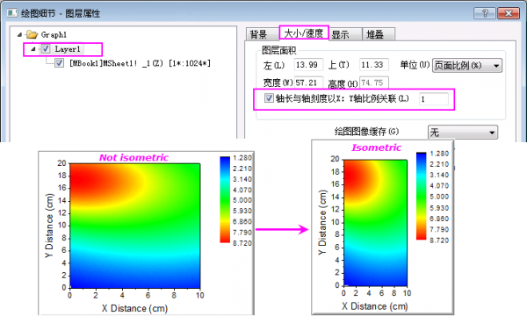Select the 大小/速度 tab
527x316 pixels.
tap(304, 33)
